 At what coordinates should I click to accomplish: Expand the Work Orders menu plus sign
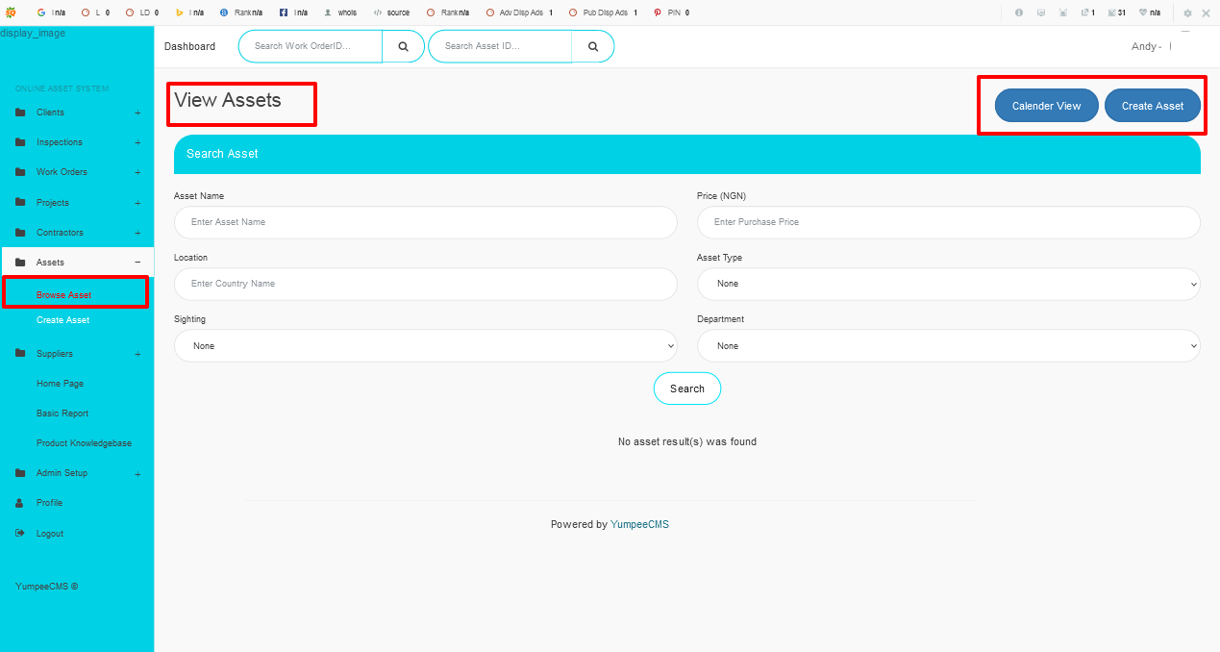click(x=137, y=172)
